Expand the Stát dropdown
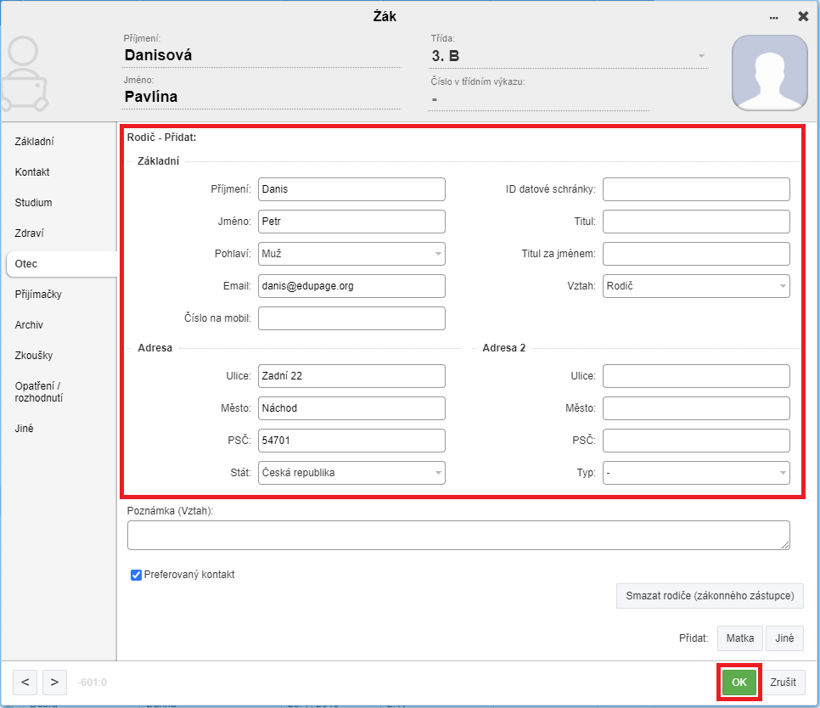Viewport: 820px width, 708px height. tap(351, 473)
